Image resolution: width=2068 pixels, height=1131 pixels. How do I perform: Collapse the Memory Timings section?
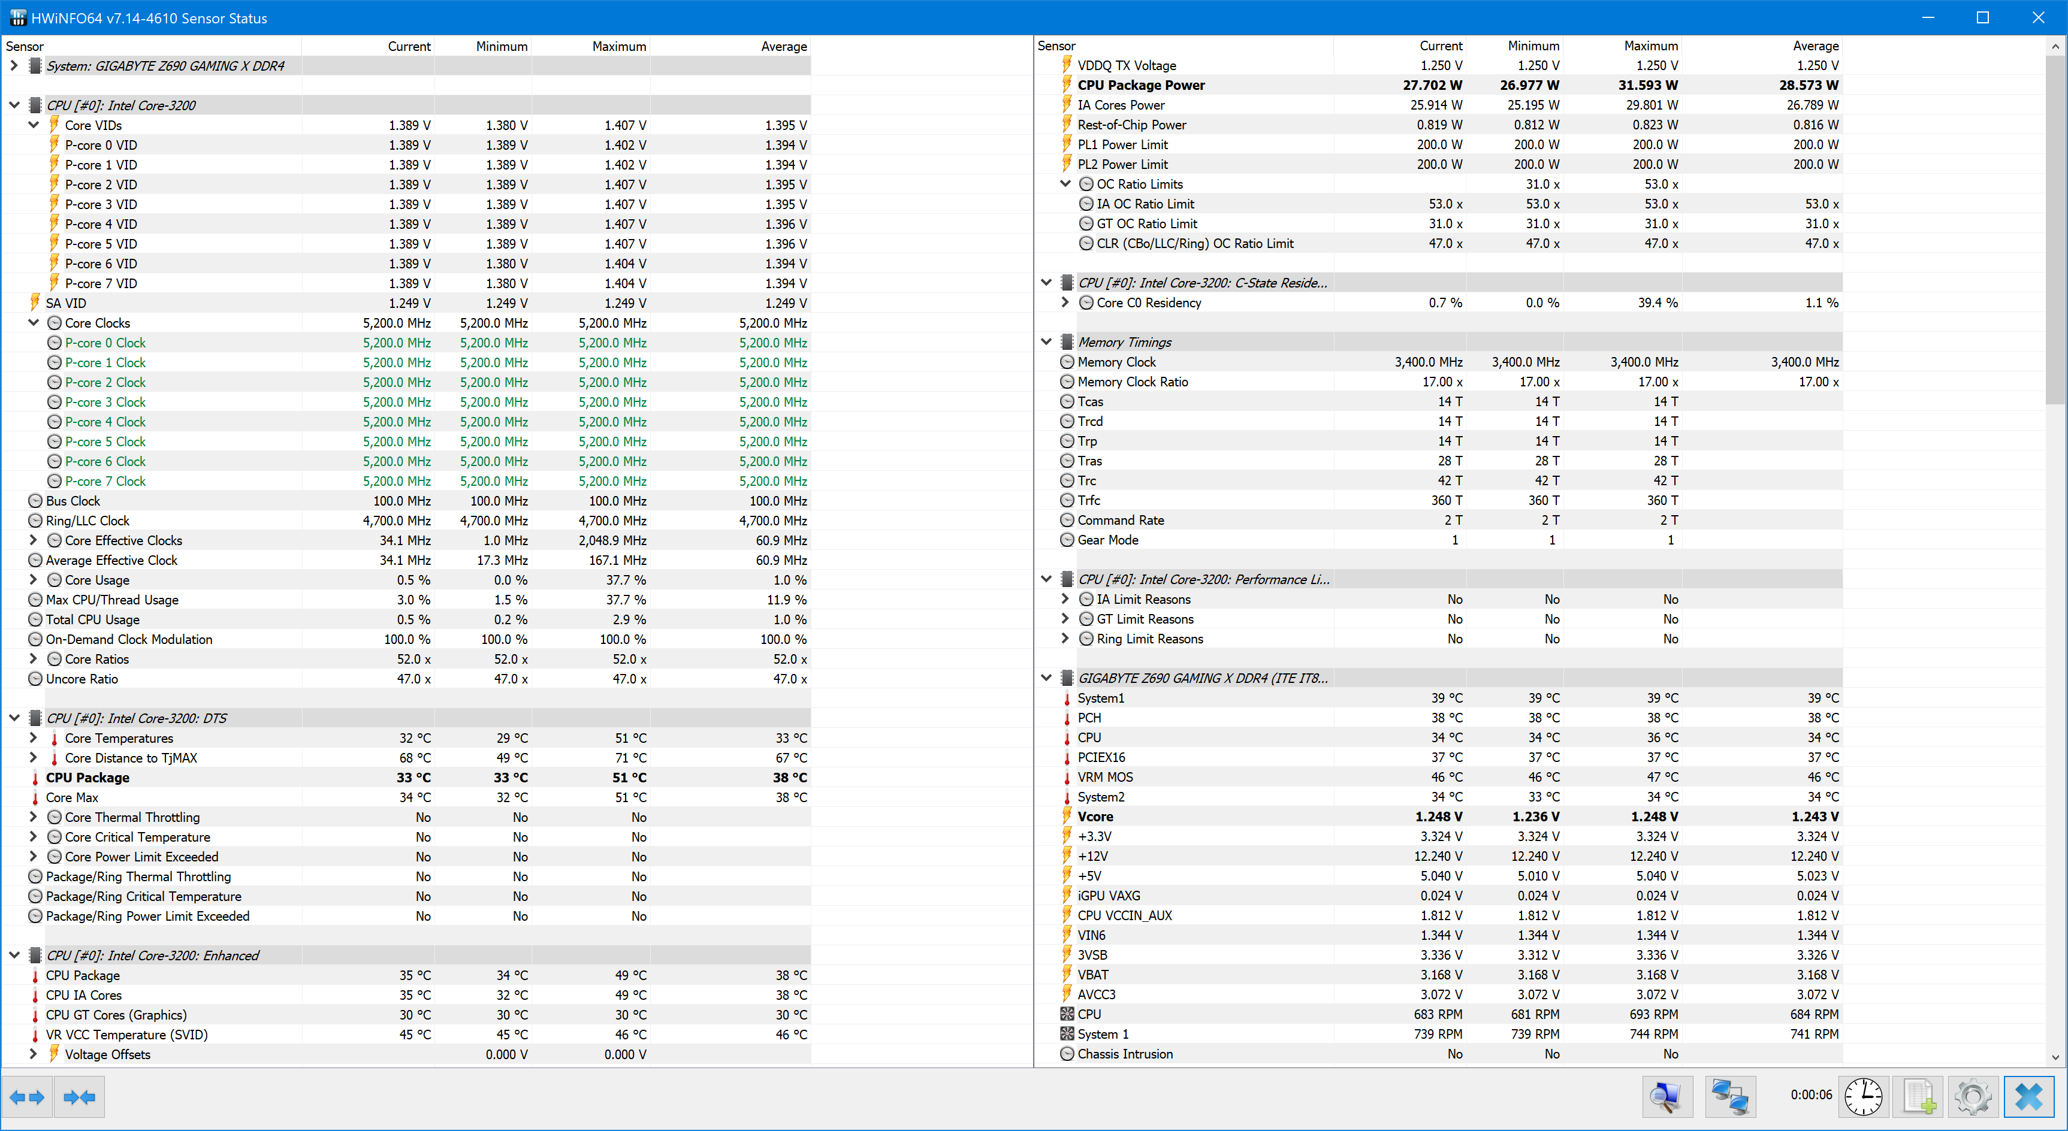click(x=1046, y=342)
